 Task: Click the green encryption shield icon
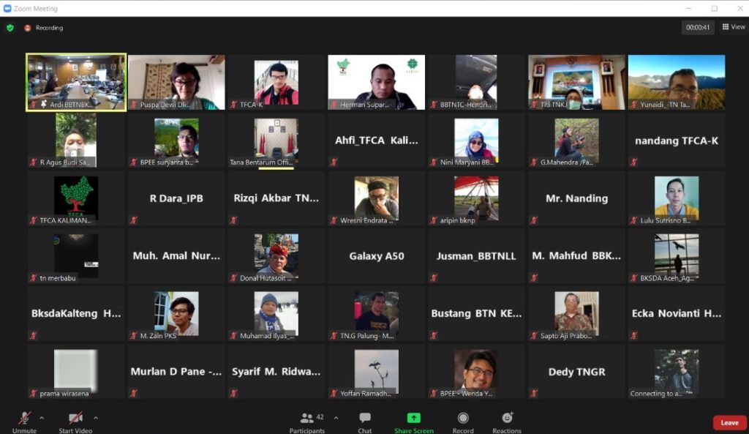click(x=10, y=28)
